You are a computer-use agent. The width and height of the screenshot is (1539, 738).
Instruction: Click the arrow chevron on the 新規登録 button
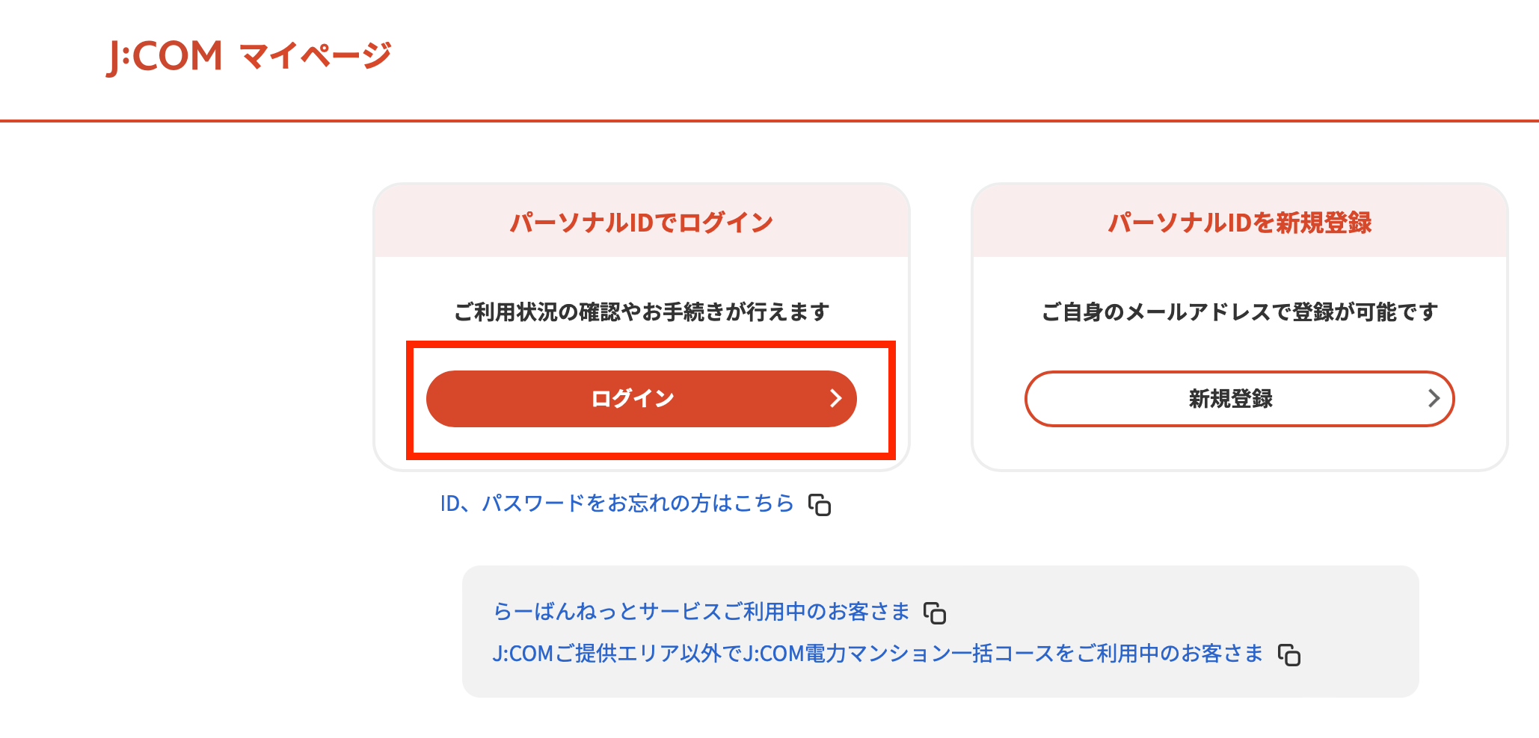pyautogui.click(x=1433, y=399)
